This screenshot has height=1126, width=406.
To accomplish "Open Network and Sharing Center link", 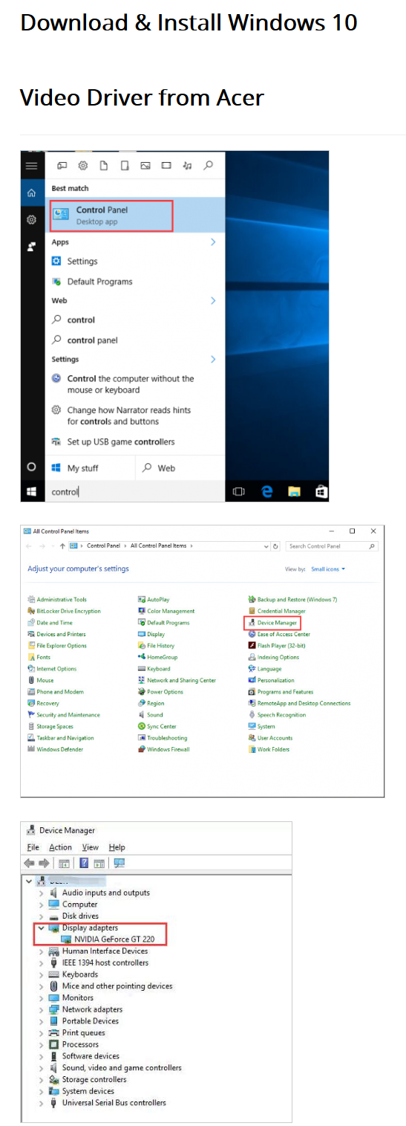I will [177, 680].
